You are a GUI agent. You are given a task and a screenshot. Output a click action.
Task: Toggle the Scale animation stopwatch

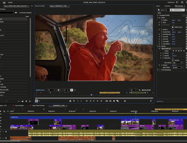162,23
